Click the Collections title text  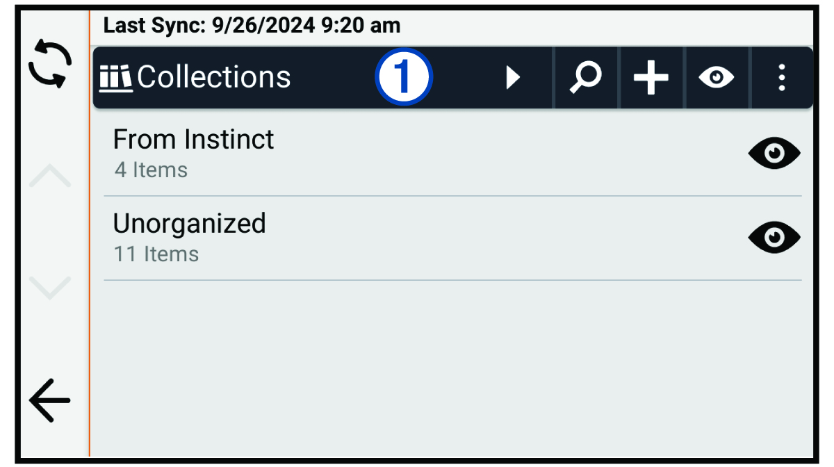click(214, 77)
